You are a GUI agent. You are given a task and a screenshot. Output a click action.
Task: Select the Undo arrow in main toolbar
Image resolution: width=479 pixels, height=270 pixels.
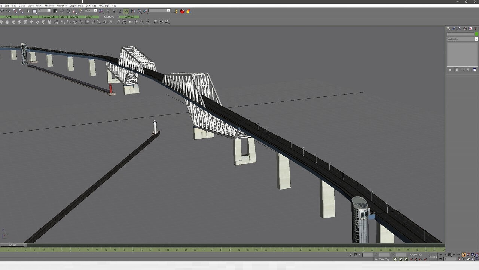(3, 11)
